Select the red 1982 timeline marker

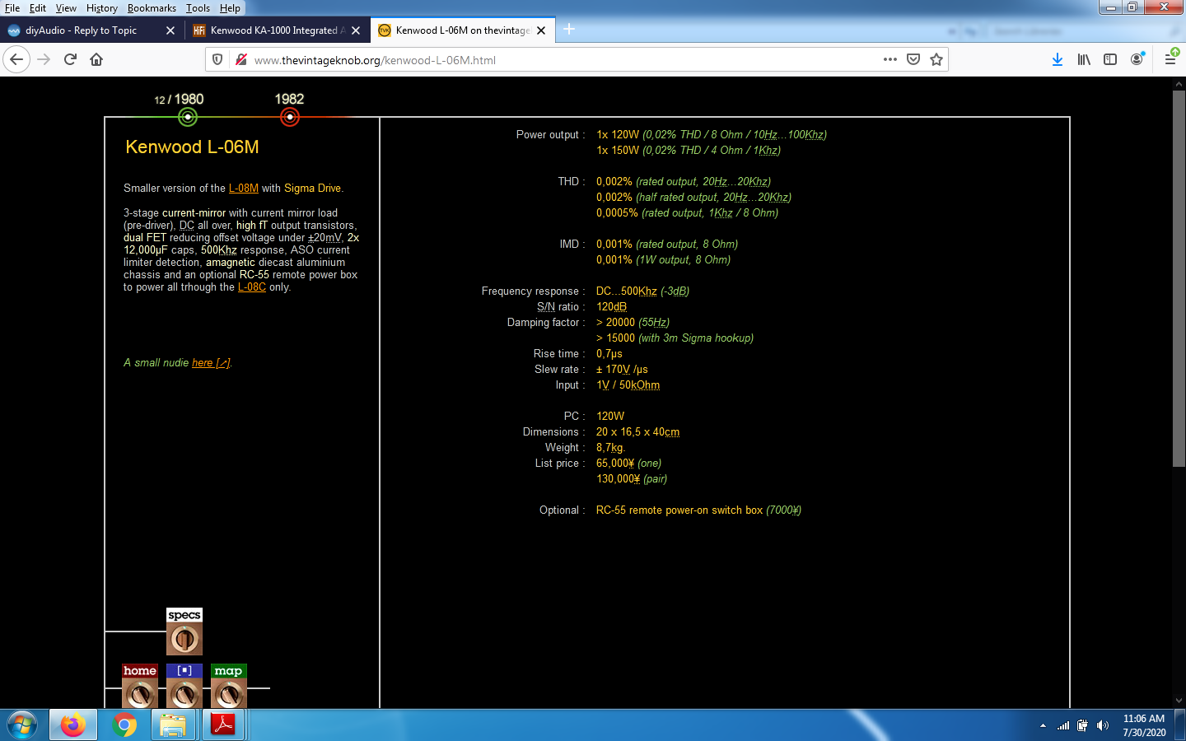[x=290, y=117]
